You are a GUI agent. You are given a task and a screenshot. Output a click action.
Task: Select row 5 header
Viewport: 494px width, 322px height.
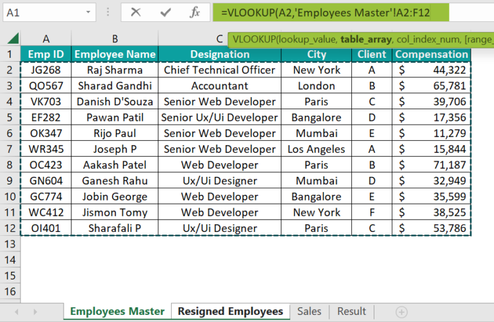click(10, 118)
